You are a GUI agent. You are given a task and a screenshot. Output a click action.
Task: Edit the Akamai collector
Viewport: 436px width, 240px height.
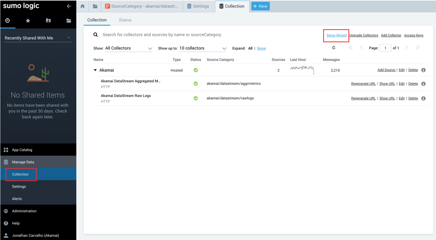[402, 70]
